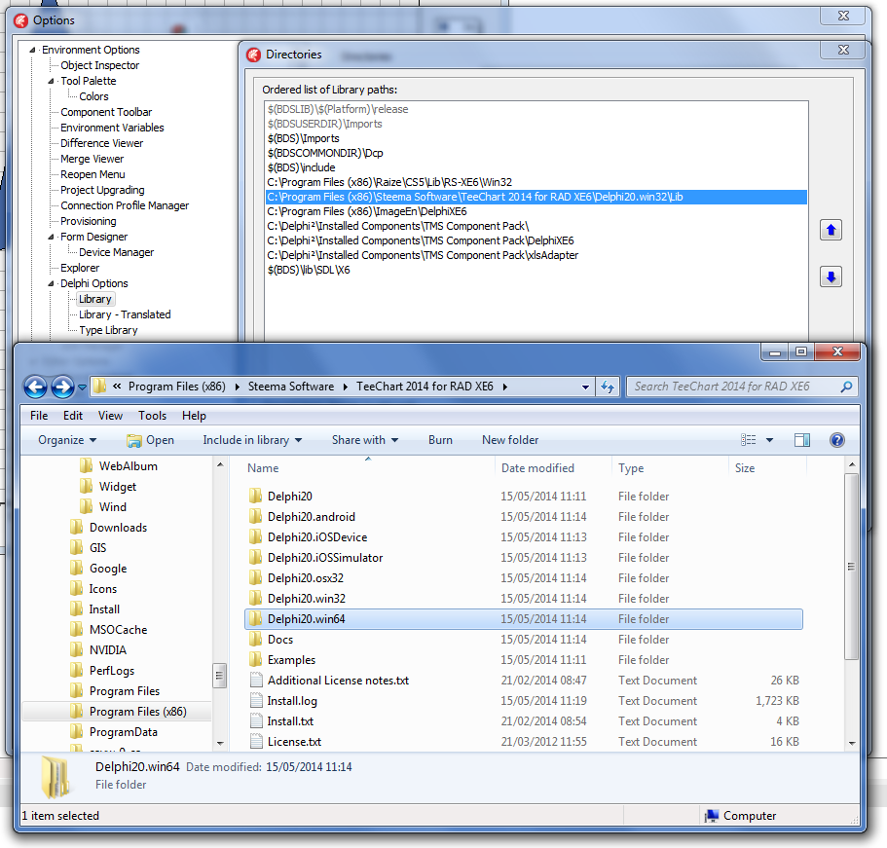Select Environment Variables in Options tree

click(x=112, y=128)
